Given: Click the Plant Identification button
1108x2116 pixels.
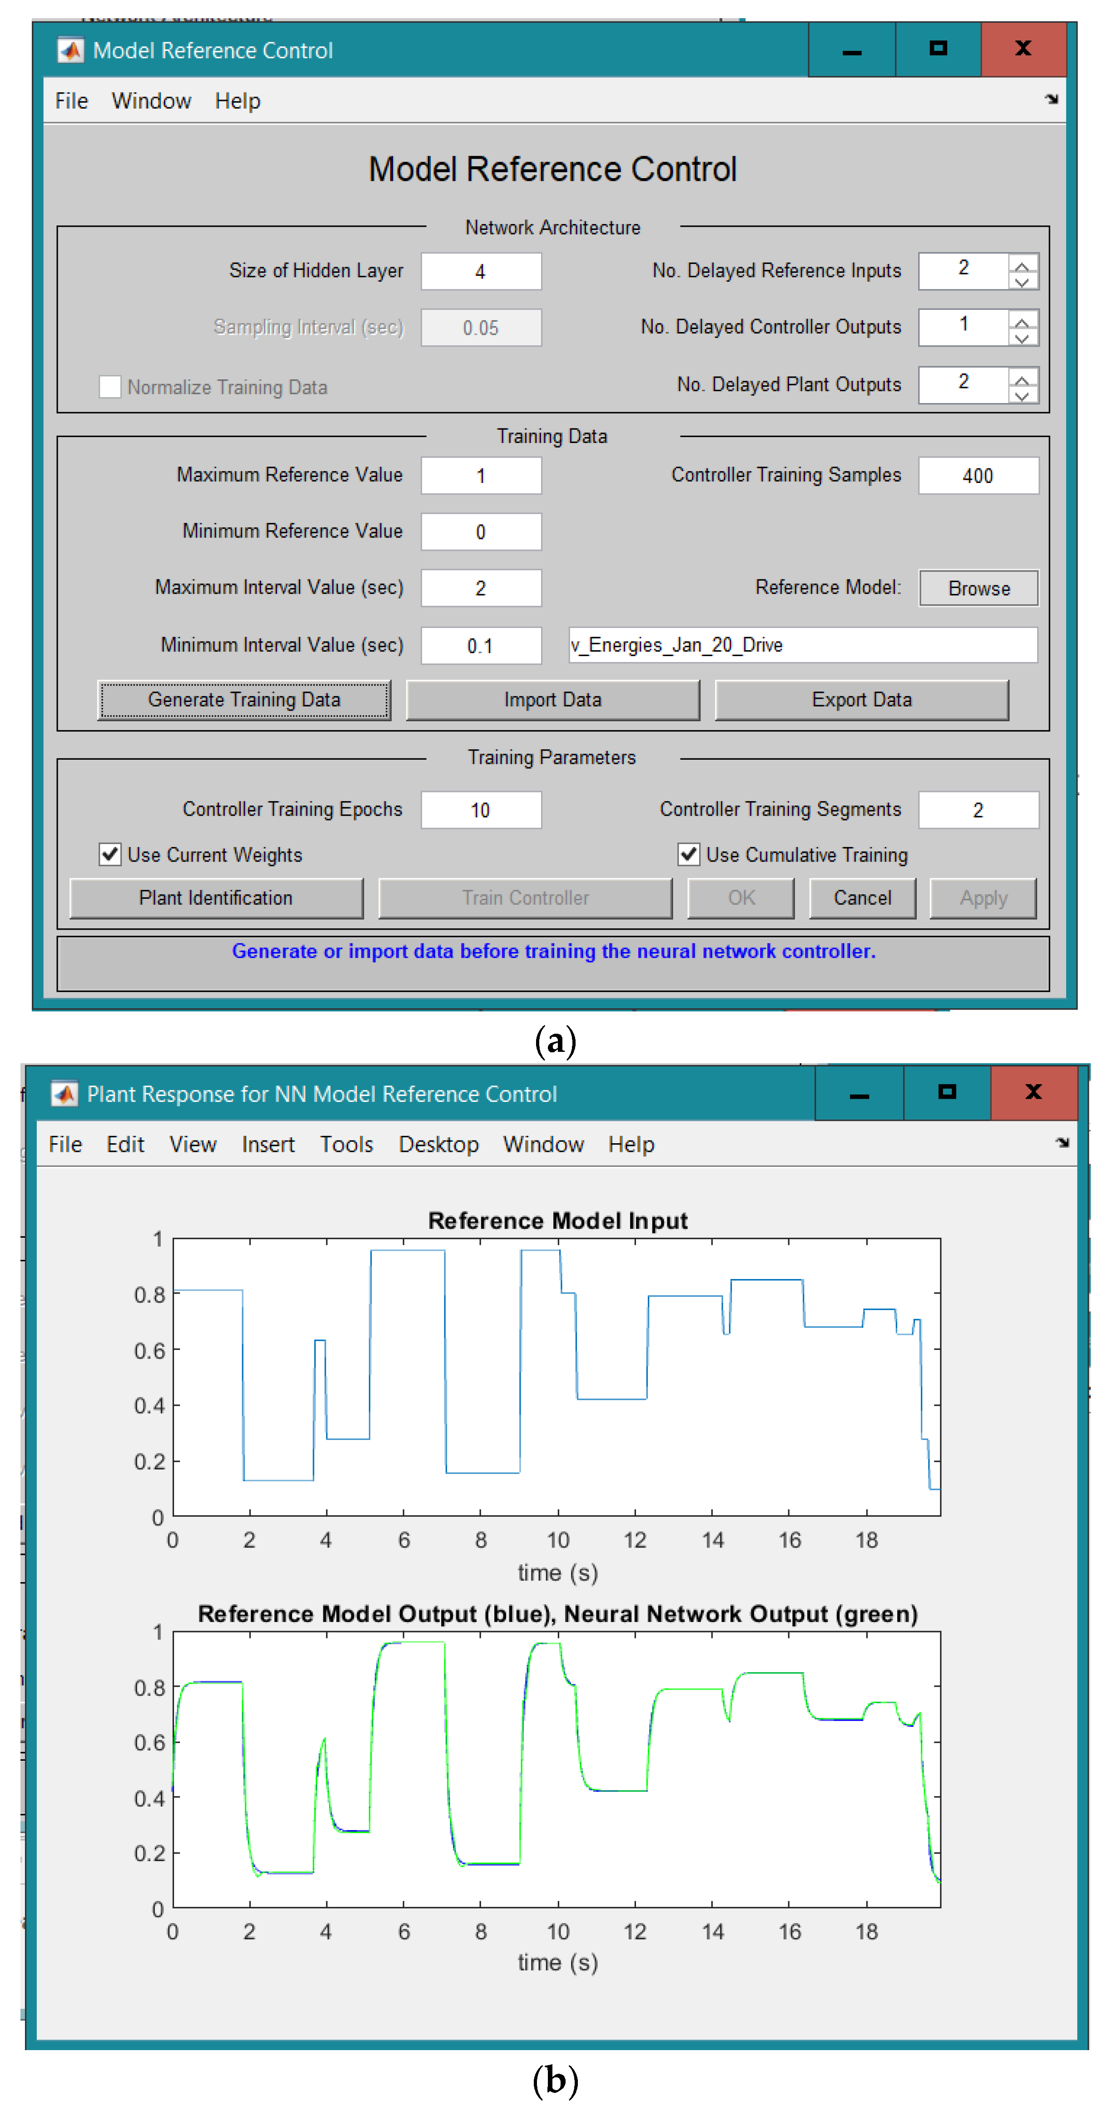Looking at the screenshot, I should coord(216,898).
